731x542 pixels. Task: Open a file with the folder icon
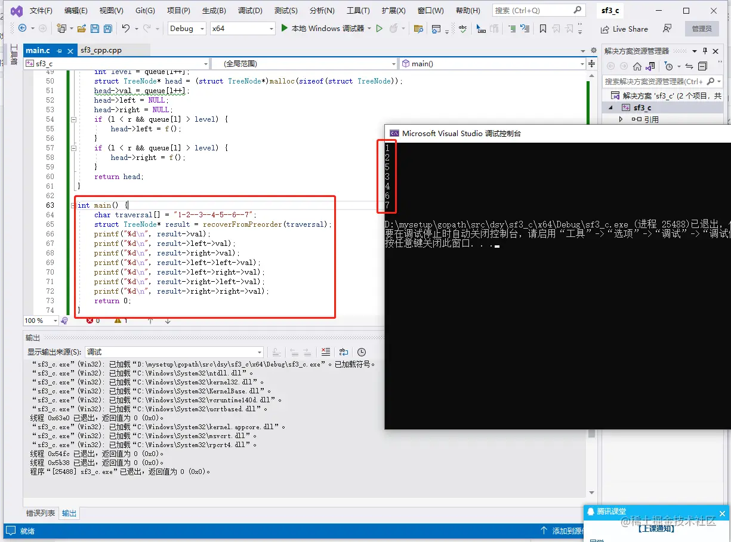[81, 29]
